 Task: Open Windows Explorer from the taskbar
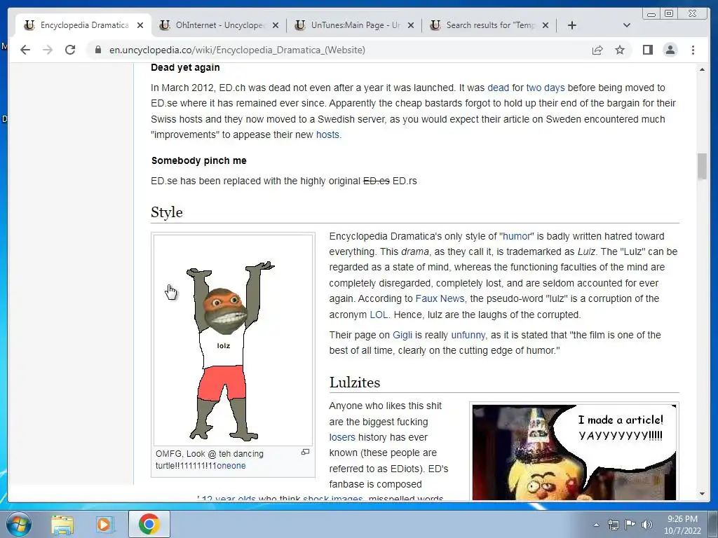tap(62, 525)
